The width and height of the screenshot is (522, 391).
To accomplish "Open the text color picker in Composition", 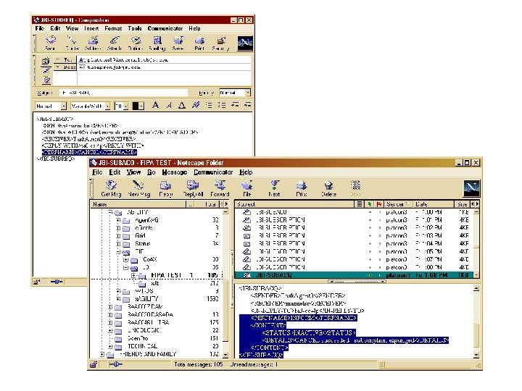I will click(138, 106).
